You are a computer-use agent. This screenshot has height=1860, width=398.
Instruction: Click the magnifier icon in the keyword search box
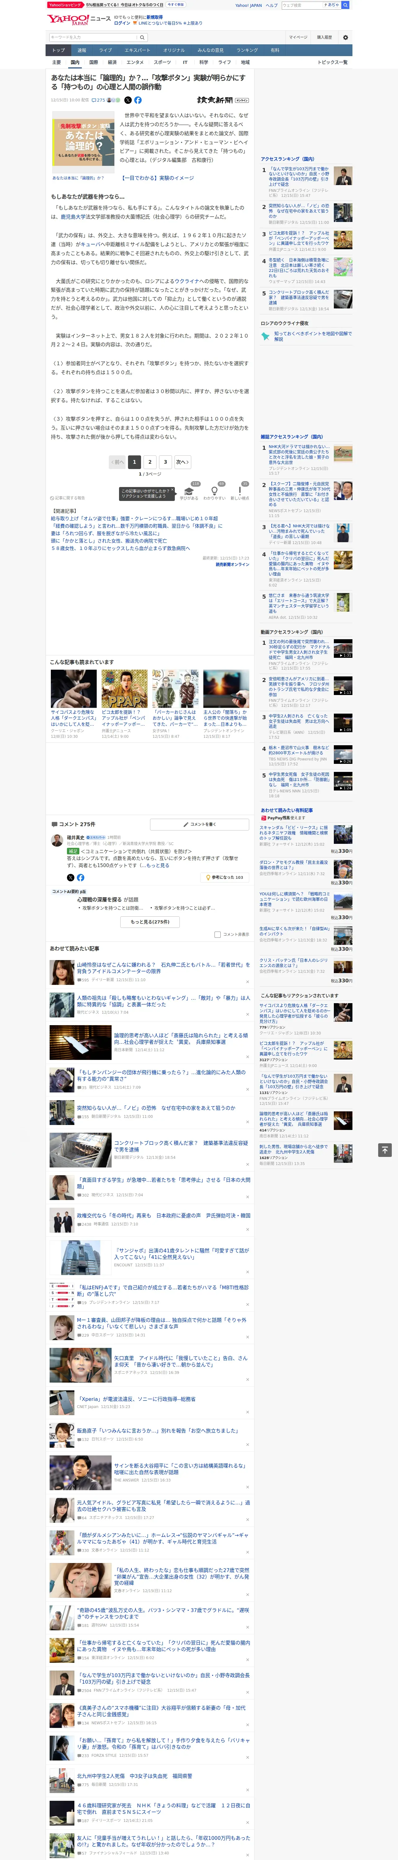(x=142, y=38)
